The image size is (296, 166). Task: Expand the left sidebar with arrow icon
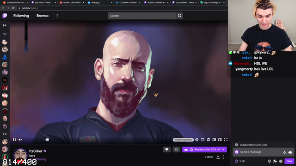coord(5,25)
